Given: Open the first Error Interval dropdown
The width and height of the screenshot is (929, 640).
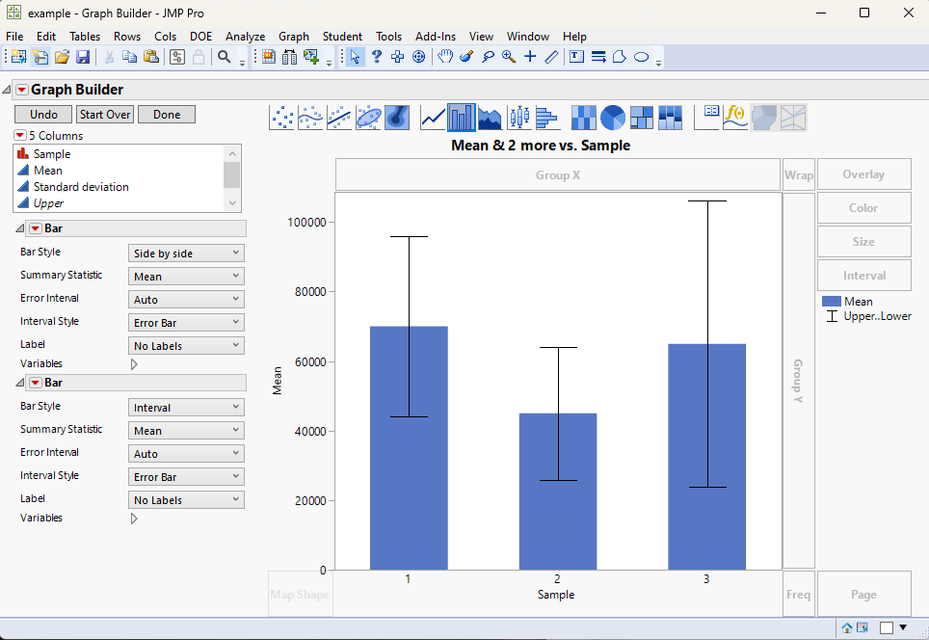Looking at the screenshot, I should [186, 300].
